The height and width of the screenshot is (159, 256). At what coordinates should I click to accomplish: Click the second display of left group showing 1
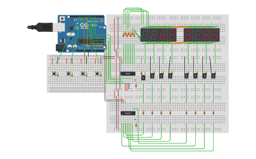click(x=154, y=35)
